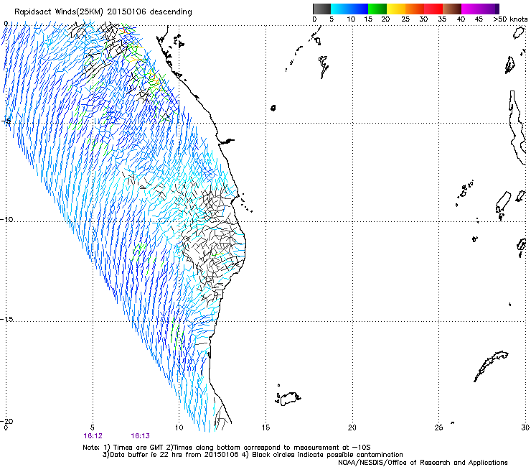Click the bottom longitude axis label '15'
531x467 pixels.
pyautogui.click(x=265, y=427)
